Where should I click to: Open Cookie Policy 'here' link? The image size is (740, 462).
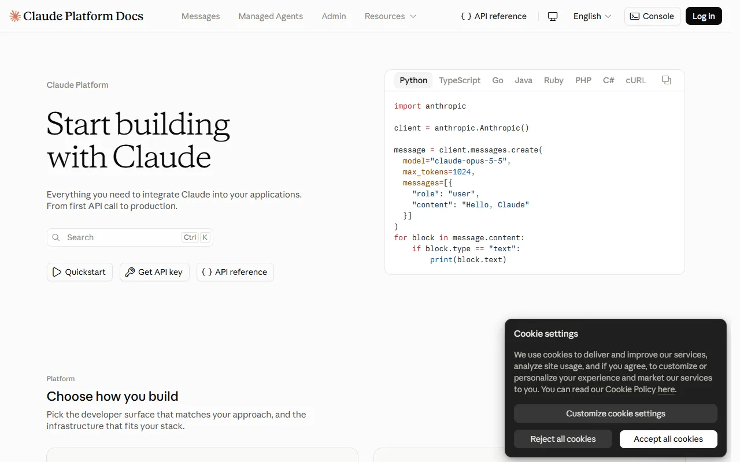[666, 389]
